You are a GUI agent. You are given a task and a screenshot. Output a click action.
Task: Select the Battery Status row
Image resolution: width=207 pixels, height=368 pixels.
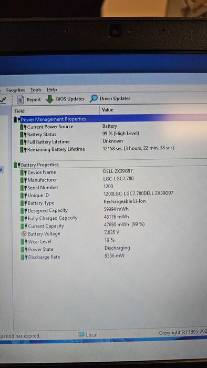coord(110,134)
